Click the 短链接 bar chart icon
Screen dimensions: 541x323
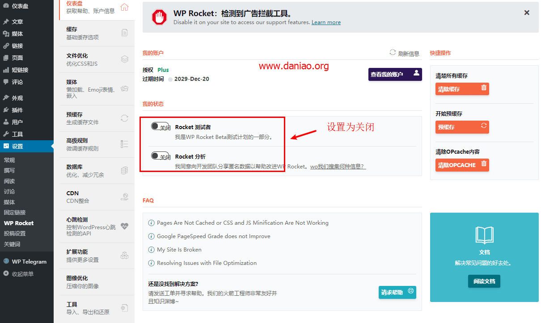tap(6, 70)
